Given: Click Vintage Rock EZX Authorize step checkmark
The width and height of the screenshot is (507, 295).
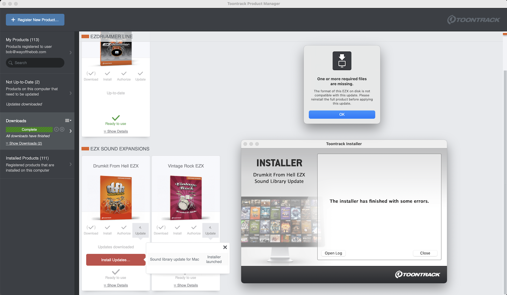Looking at the screenshot, I should (x=194, y=228).
